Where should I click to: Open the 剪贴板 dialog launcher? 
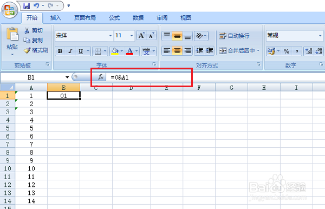(x=48, y=64)
